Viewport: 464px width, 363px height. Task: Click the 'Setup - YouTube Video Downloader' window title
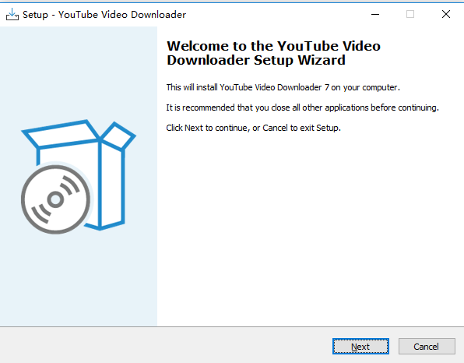(104, 15)
